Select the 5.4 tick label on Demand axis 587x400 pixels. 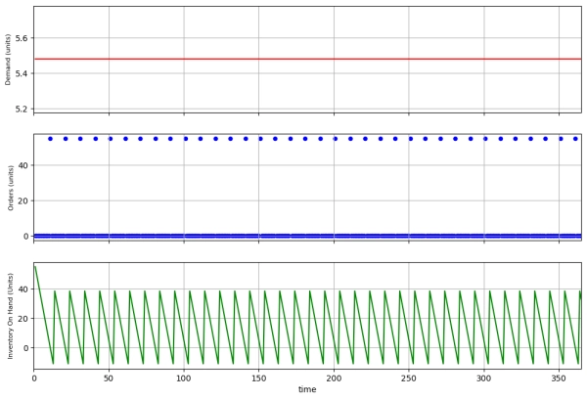pos(21,73)
